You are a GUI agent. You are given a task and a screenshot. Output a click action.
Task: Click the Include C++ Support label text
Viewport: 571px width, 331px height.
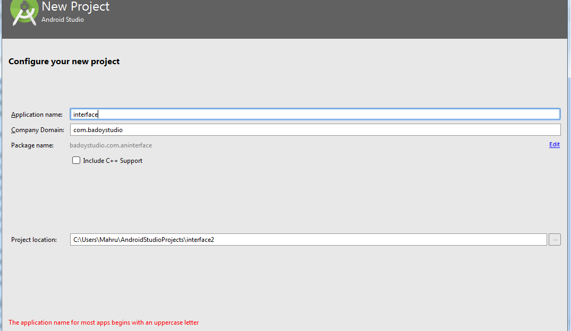pyautogui.click(x=113, y=161)
